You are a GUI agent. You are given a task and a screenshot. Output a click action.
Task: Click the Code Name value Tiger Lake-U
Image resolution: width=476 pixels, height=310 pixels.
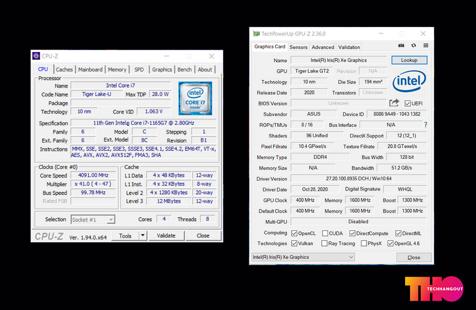(96, 94)
